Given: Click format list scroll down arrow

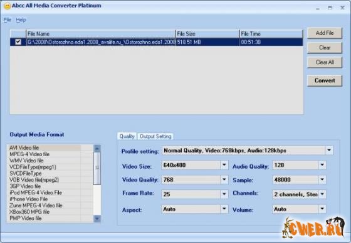Looking at the screenshot, I should coord(97,219).
